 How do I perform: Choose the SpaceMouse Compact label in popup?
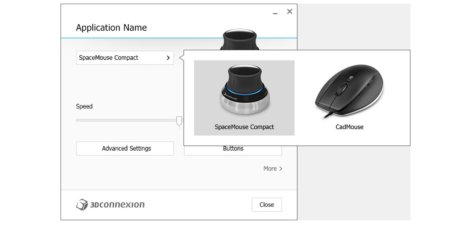tap(244, 127)
